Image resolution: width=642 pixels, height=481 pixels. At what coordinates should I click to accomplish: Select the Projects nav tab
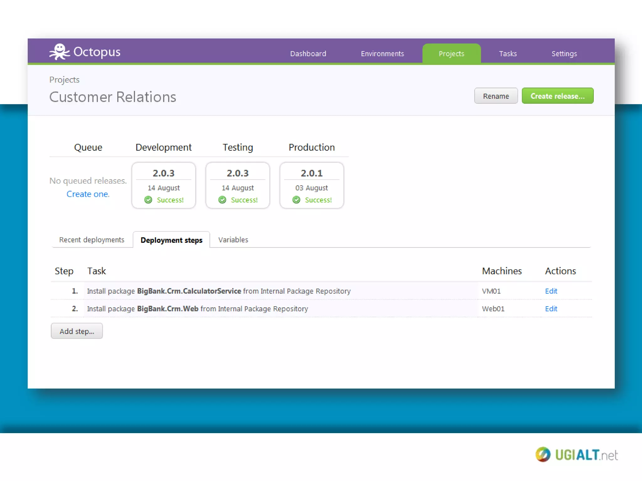point(451,54)
